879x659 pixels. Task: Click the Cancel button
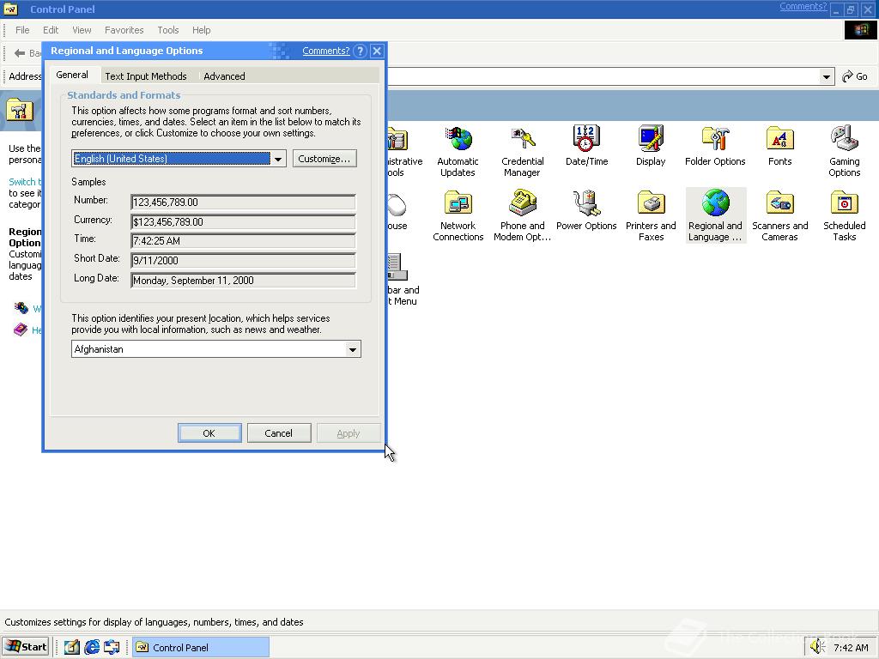pos(279,433)
